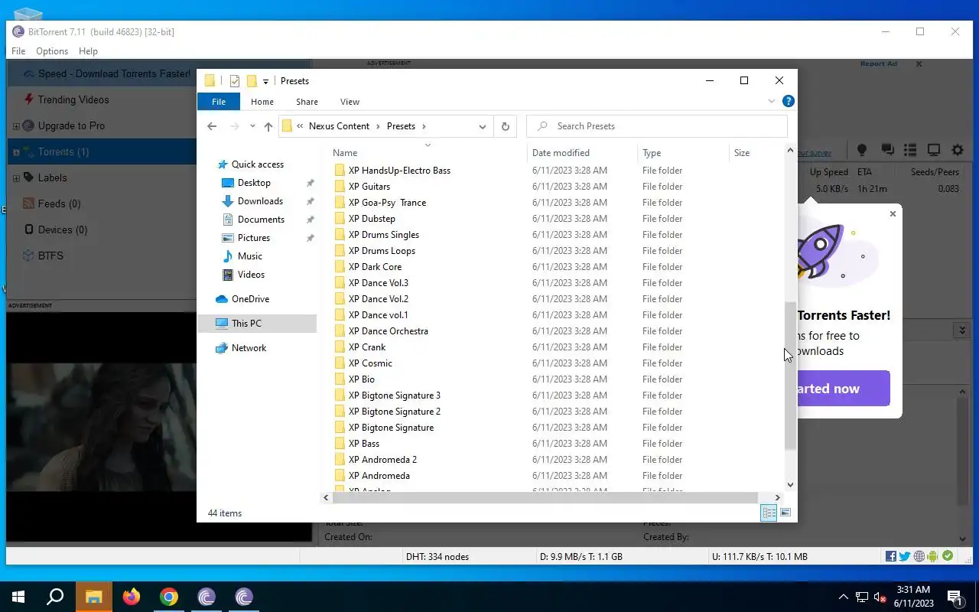
Task: Open Customize Quick Access Toolbar dropdown
Action: point(265,81)
